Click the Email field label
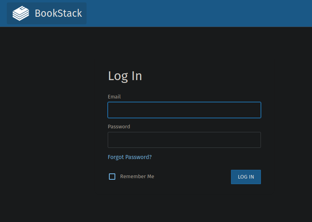The image size is (312, 222). tap(114, 97)
